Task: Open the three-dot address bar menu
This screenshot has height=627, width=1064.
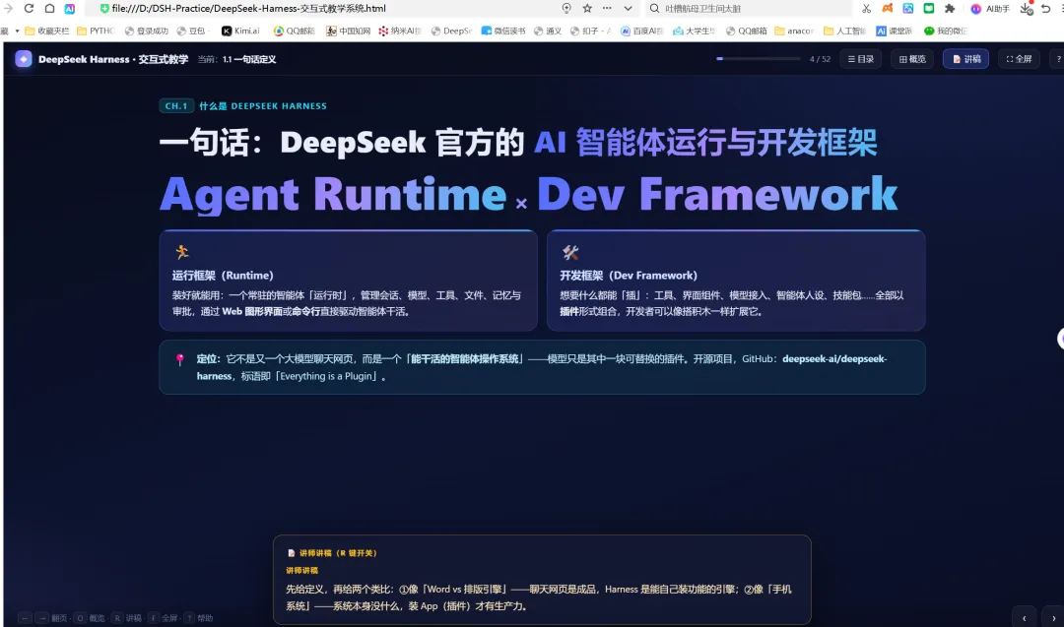Action: (607, 8)
